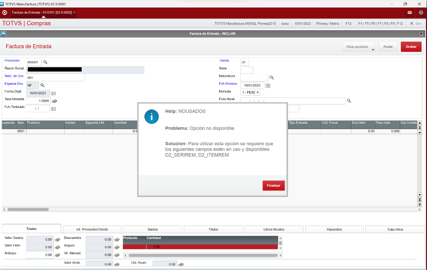The height and width of the screenshot is (270, 427).
Task: Click item row cell 0001
Action: tap(21, 131)
